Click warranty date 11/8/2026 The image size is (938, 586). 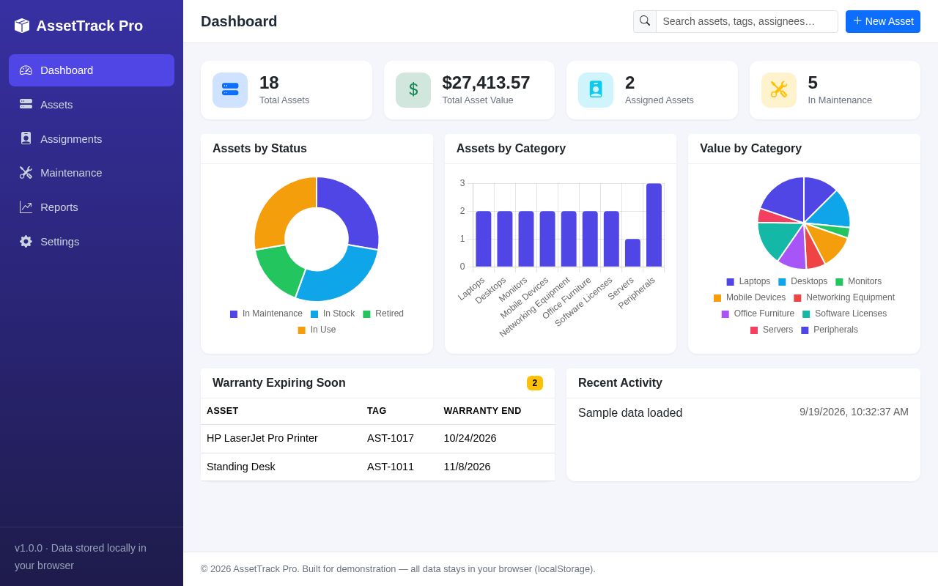tap(467, 467)
